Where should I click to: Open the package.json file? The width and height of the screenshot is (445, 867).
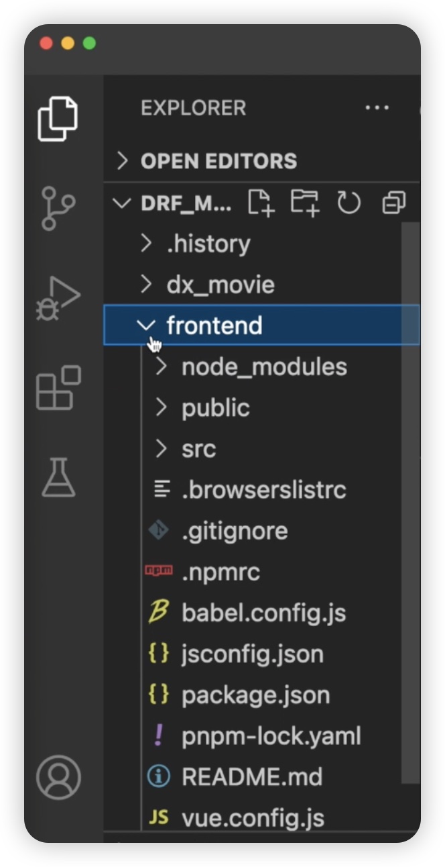coord(255,695)
